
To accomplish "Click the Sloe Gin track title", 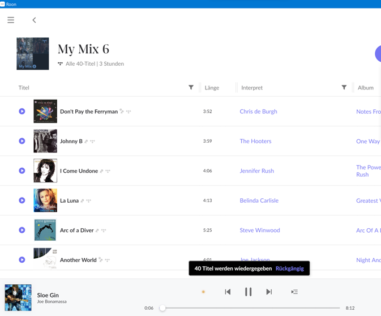I will [x=48, y=295].
